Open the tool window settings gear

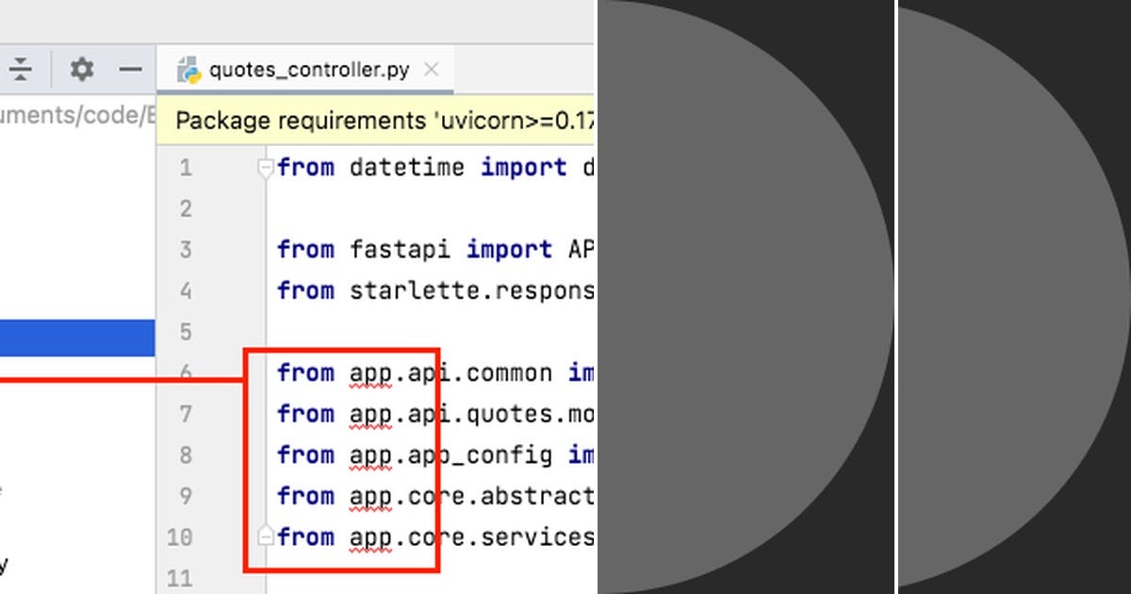coord(82,69)
